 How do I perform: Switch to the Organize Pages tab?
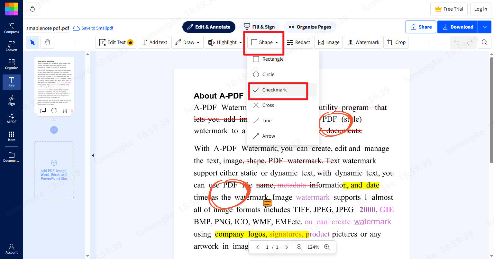point(310,27)
